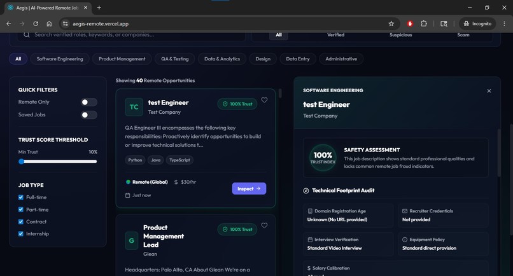This screenshot has height=276, width=513.
Task: Click the address bar URL
Action: click(101, 24)
